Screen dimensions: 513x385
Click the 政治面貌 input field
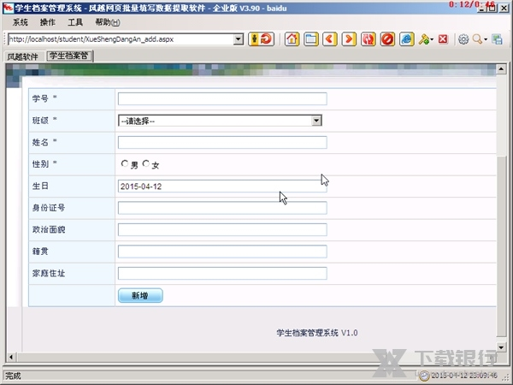click(x=222, y=230)
